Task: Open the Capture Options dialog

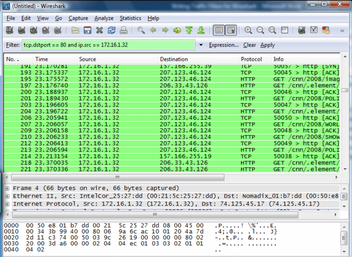Action: click(x=21, y=30)
